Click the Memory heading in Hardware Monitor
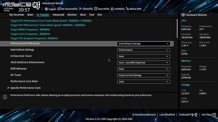 [186, 61]
